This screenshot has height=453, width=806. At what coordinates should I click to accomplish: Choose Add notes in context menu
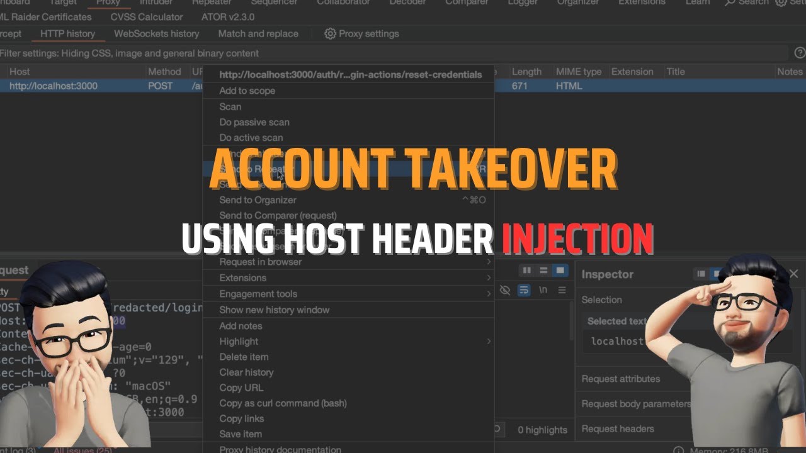click(241, 326)
